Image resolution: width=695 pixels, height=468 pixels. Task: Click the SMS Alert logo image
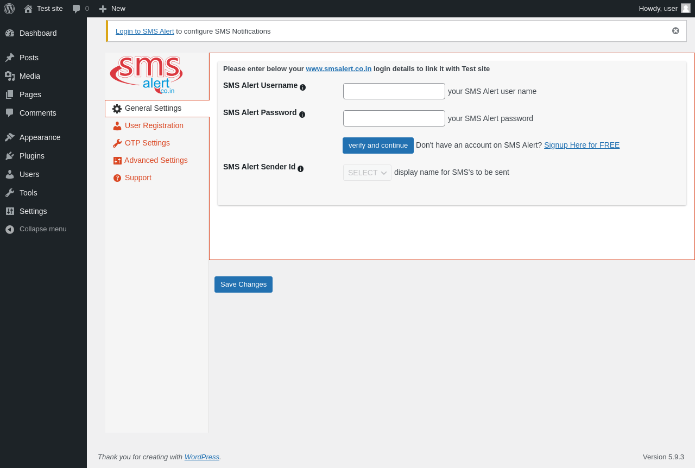click(x=146, y=75)
